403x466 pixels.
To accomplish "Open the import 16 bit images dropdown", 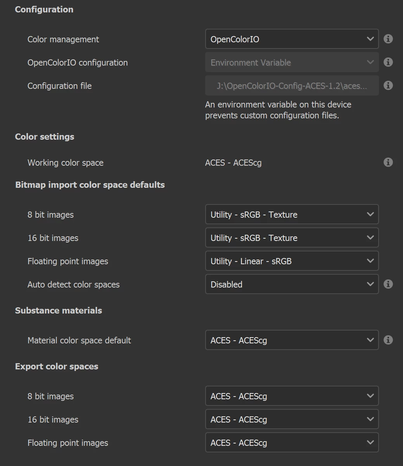I will pos(292,238).
